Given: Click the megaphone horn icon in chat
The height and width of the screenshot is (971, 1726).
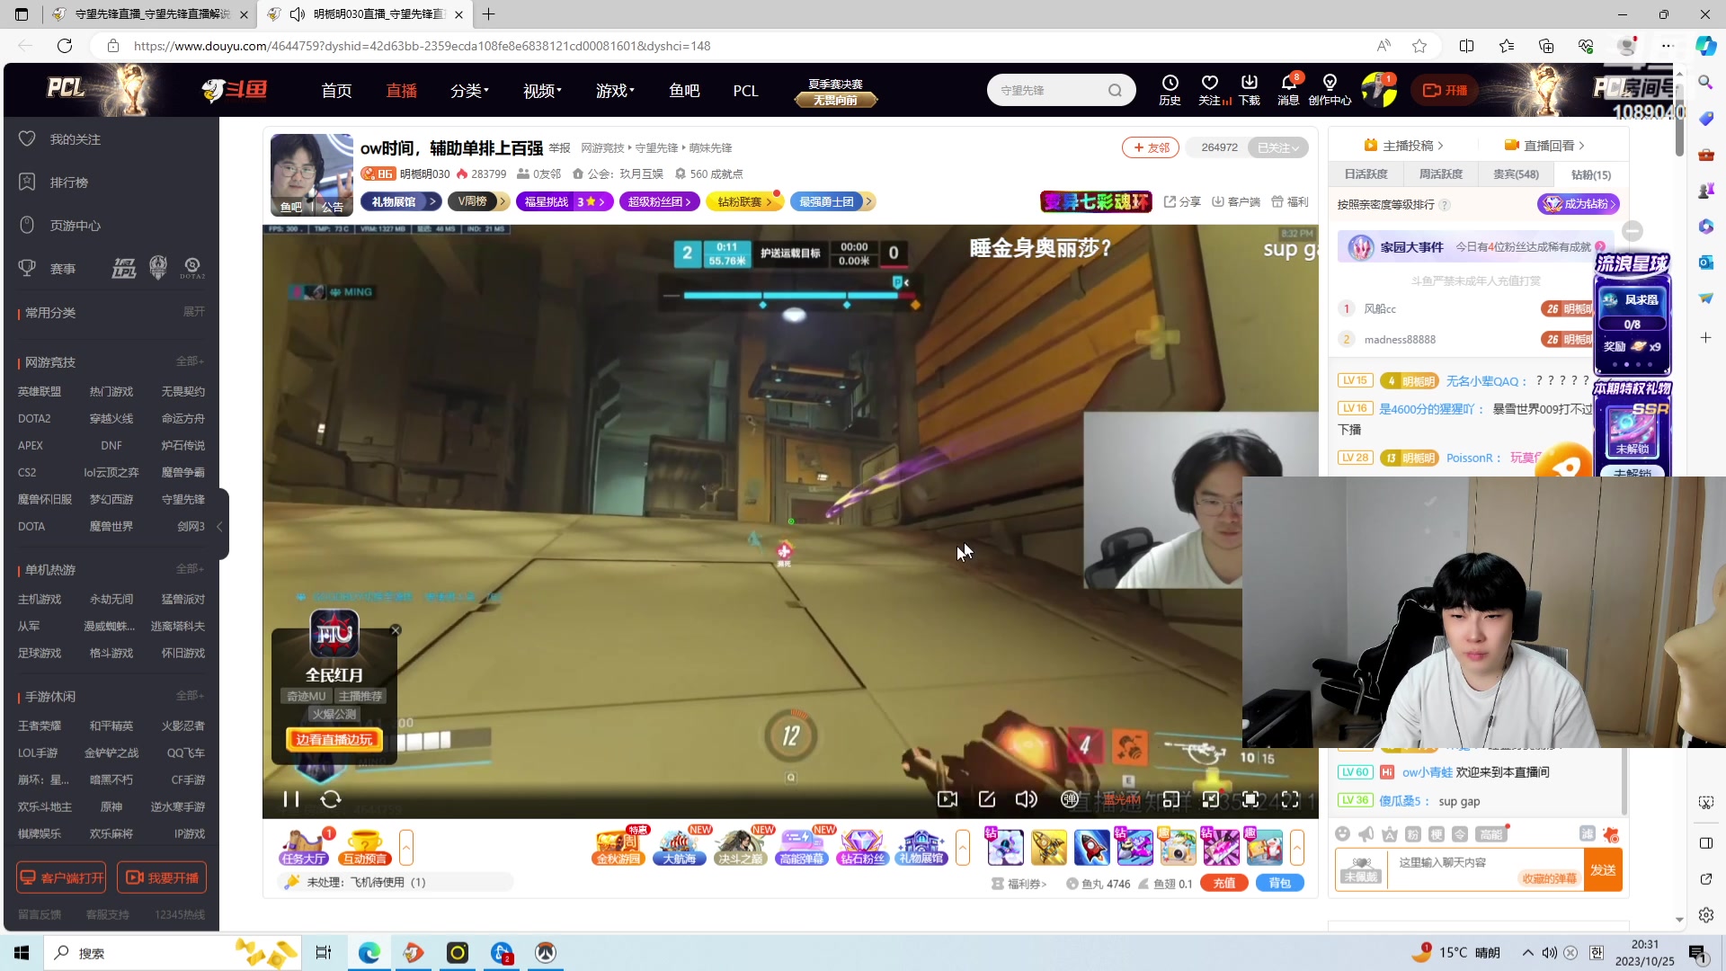Looking at the screenshot, I should point(1366,834).
